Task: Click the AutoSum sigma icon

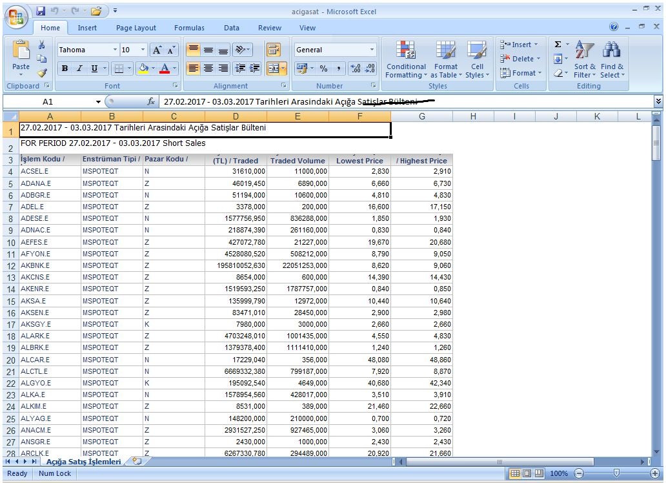Action: [558, 45]
